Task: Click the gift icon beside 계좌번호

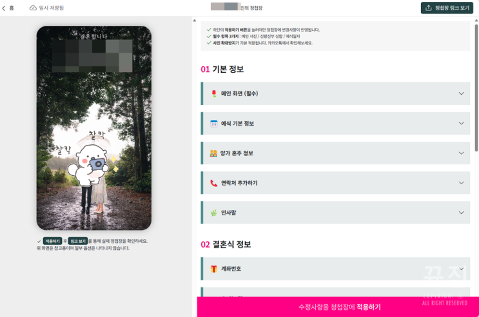Action: pos(214,269)
